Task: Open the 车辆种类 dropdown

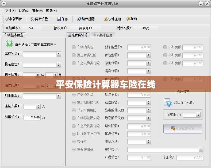Action: coord(42,54)
